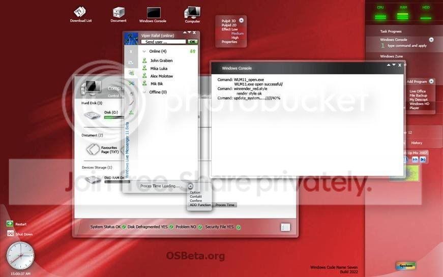Click the red pen icon in Messenger sidebar

tap(131, 103)
